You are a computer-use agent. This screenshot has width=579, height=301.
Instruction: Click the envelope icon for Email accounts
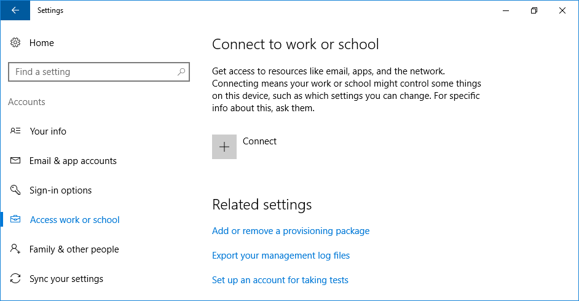coord(15,160)
